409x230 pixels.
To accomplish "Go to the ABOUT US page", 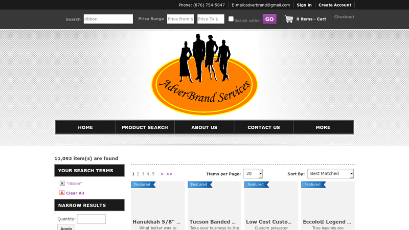I will (204, 127).
